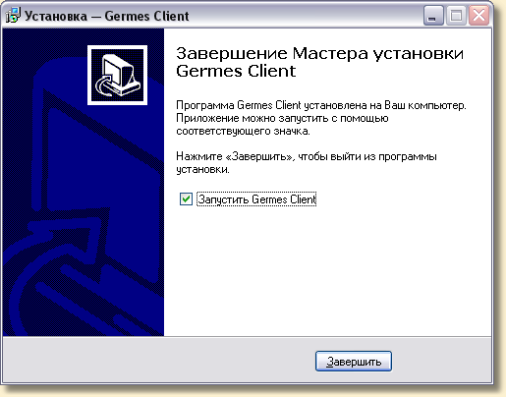Viewport: 506px width, 397px height.
Task: Click the Завершить button
Action: [x=354, y=362]
